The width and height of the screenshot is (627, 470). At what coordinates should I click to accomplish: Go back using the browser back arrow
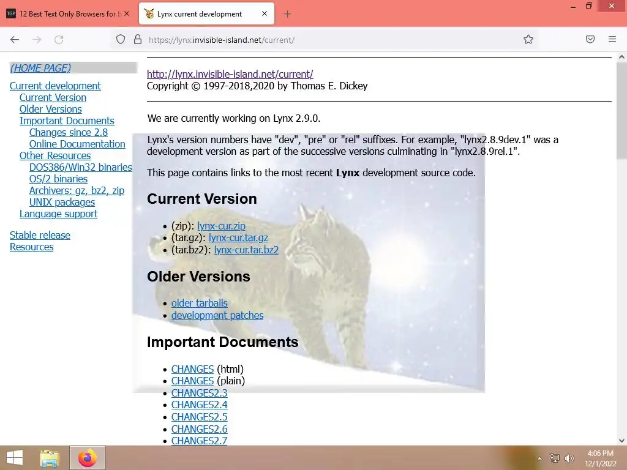point(15,40)
